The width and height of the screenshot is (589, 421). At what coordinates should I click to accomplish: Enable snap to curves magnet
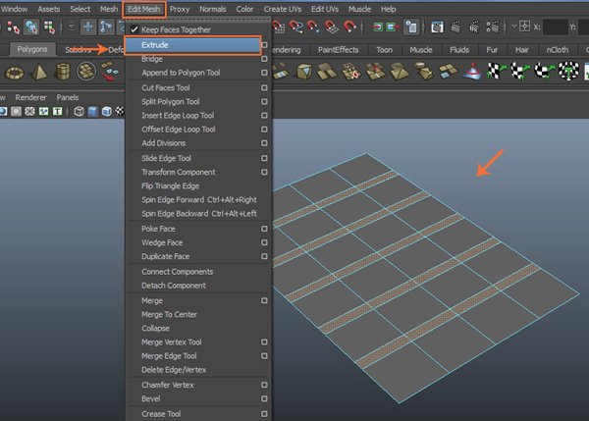click(x=296, y=26)
